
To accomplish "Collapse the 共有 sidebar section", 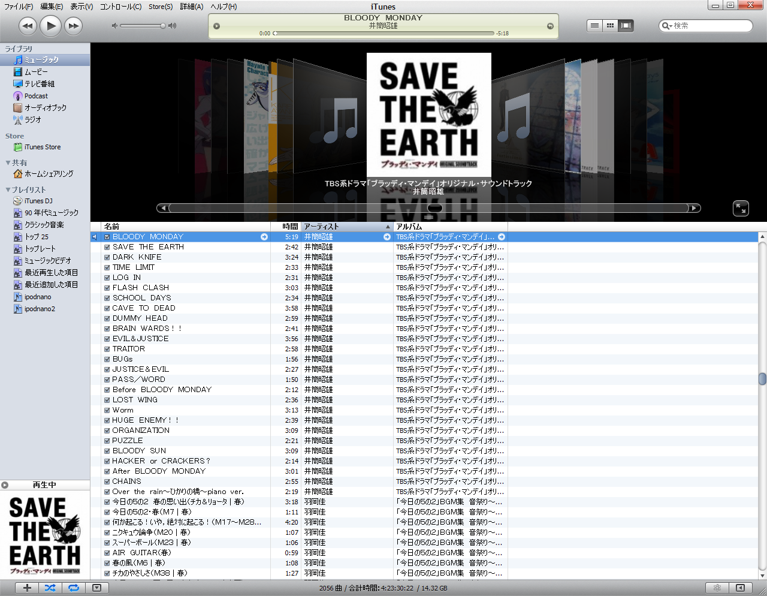I will click(8, 163).
